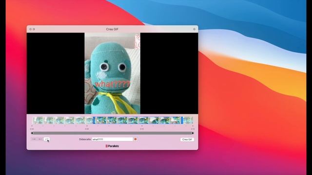Click the plush toy video preview
Viewport: 312px width, 175px height.
pyautogui.click(x=113, y=73)
